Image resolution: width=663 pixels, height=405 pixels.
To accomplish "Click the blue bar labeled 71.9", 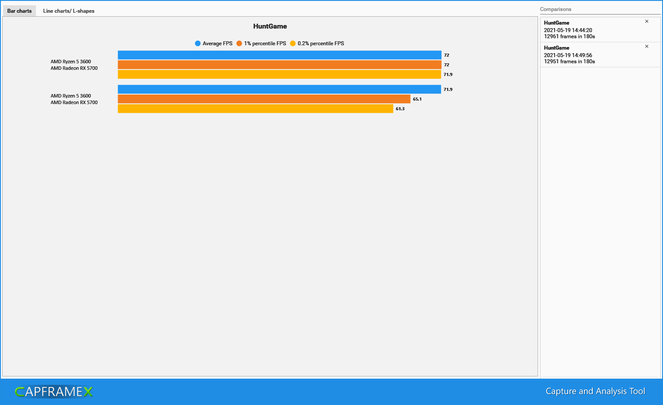I will pyautogui.click(x=280, y=89).
